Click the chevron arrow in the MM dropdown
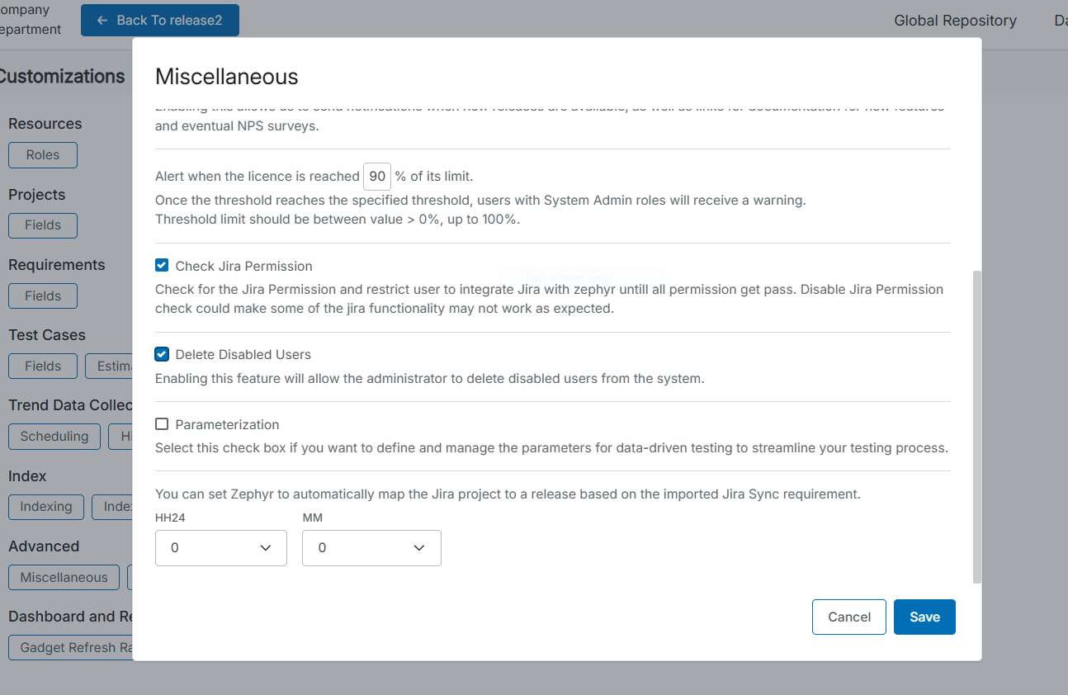Image resolution: width=1068 pixels, height=695 pixels. point(419,548)
